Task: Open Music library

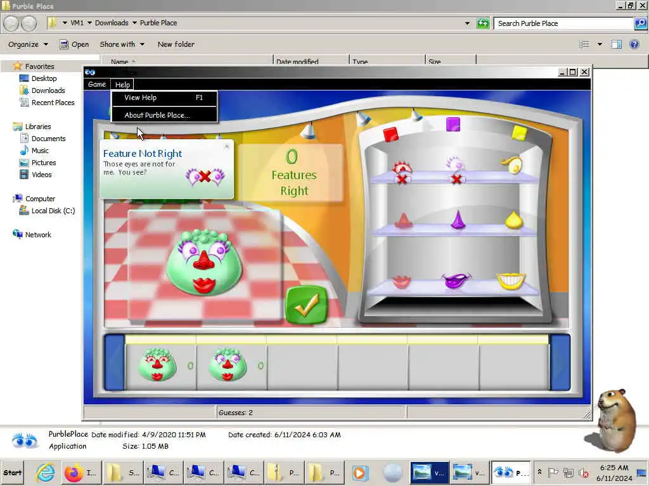Action: (x=40, y=151)
